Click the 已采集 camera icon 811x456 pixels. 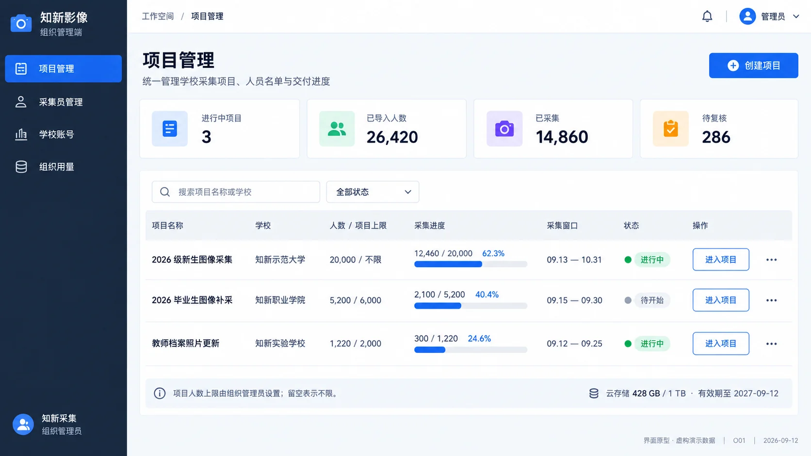pos(504,129)
